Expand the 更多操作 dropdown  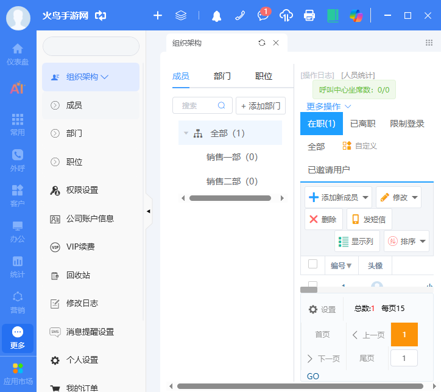coord(328,107)
